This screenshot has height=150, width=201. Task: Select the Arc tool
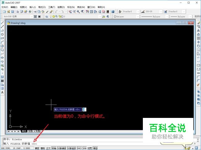pyautogui.click(x=2, y=42)
